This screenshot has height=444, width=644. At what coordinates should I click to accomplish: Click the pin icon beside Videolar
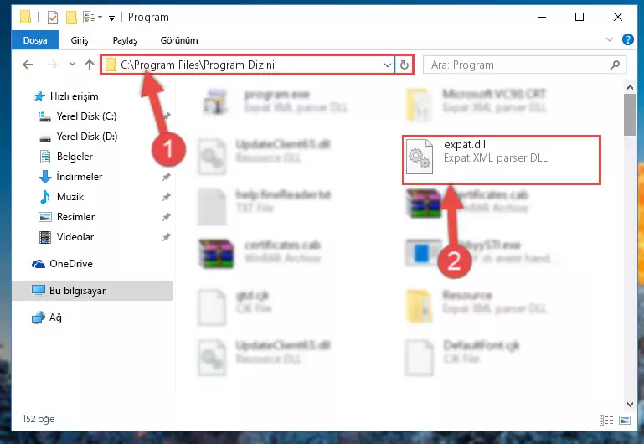coord(166,237)
